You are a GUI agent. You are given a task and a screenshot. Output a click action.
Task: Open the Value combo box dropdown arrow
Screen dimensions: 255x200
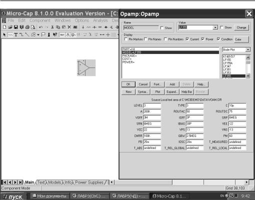point(215,27)
